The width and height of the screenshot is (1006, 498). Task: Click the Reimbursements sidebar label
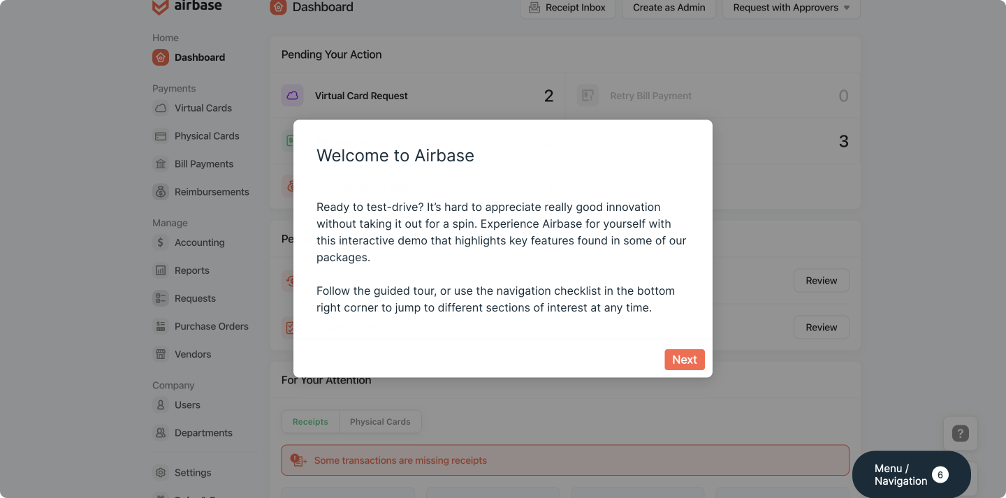(x=212, y=192)
